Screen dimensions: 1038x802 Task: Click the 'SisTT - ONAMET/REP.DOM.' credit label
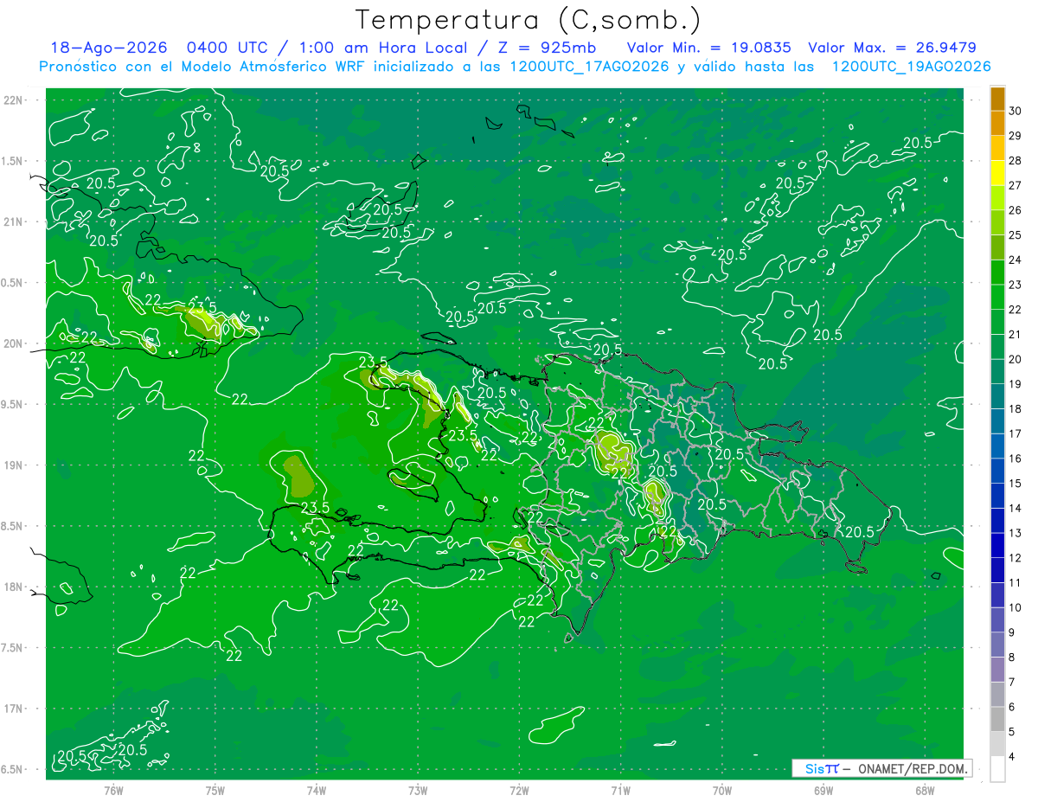[x=881, y=768]
